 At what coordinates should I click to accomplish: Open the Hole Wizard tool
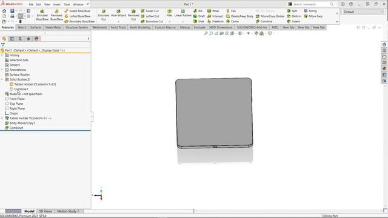(x=118, y=13)
